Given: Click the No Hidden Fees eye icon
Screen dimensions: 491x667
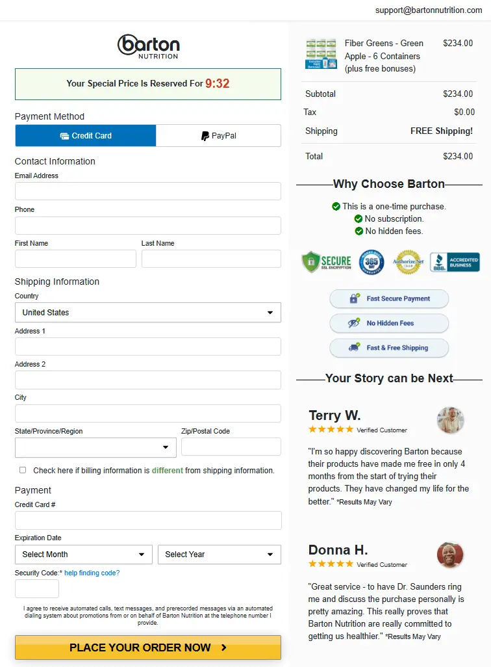Looking at the screenshot, I should tap(354, 323).
